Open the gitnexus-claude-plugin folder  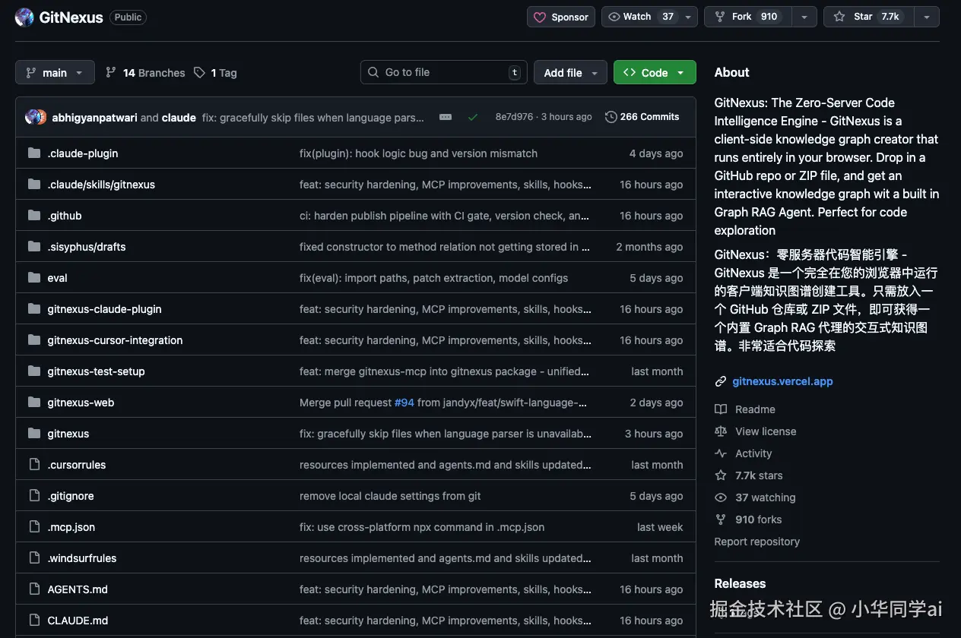click(104, 309)
